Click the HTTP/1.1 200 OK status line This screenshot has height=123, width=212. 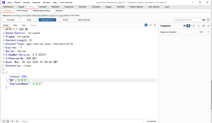17,29
